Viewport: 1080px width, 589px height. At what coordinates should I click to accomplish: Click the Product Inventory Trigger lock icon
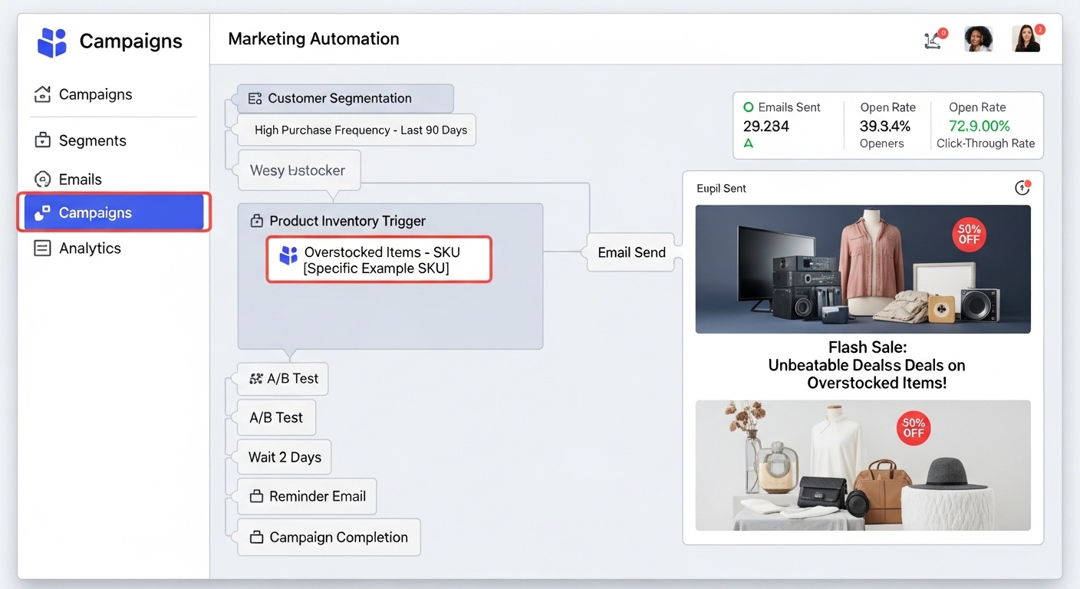[x=257, y=221]
